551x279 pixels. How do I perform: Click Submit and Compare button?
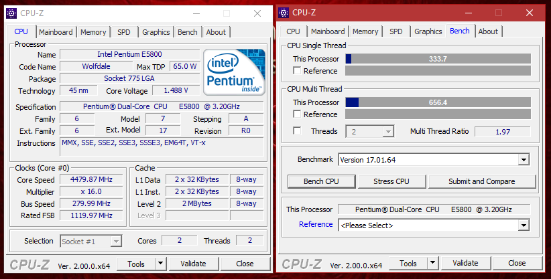tap(482, 181)
